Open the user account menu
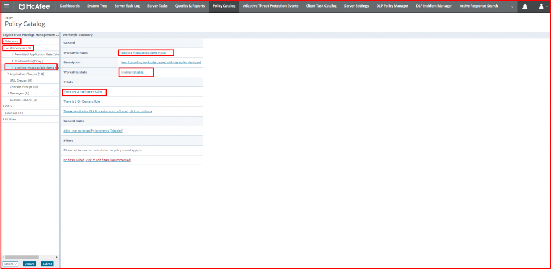The image size is (551, 269). tap(541, 6)
